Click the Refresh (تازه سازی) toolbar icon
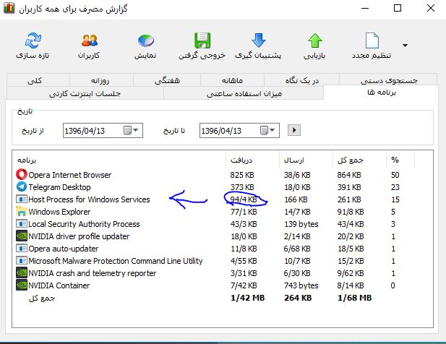The width and height of the screenshot is (446, 344). [33, 40]
